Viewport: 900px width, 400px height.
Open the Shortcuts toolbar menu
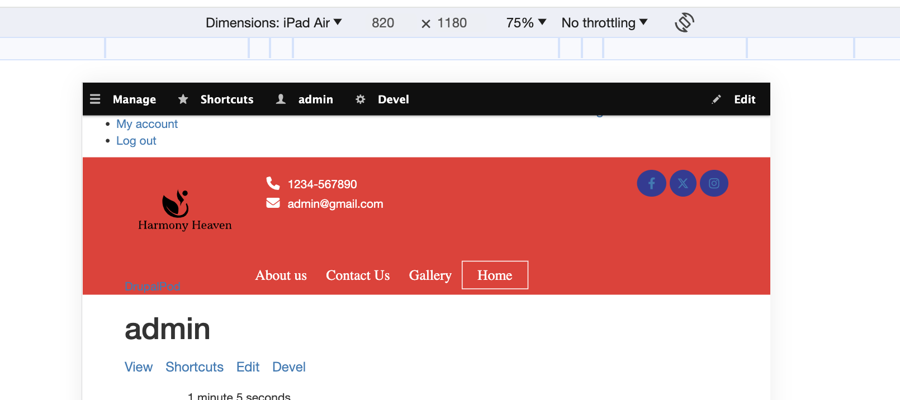click(x=226, y=99)
